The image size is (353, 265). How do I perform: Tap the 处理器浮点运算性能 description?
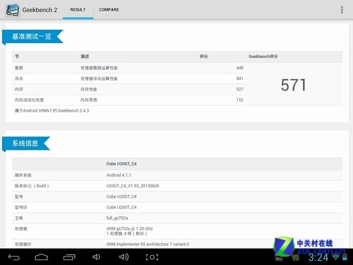(99, 78)
